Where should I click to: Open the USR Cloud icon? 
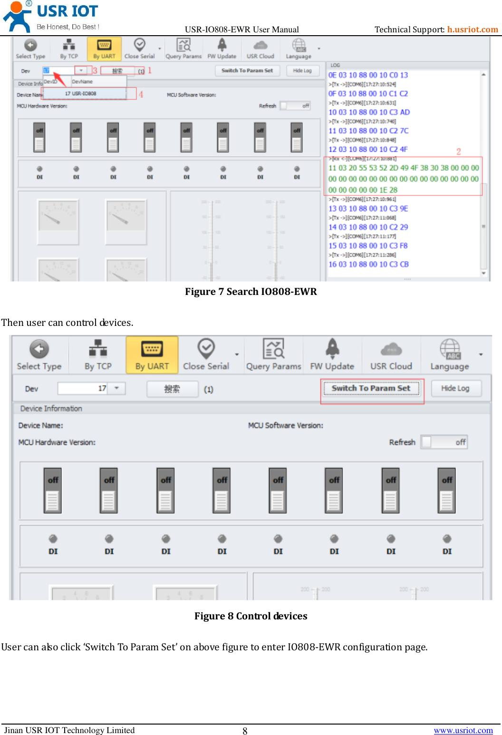point(391,354)
